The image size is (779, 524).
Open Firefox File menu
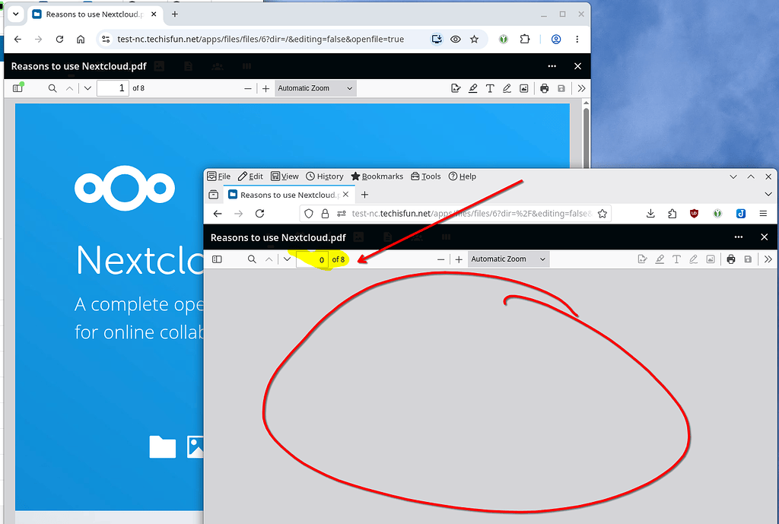(219, 176)
